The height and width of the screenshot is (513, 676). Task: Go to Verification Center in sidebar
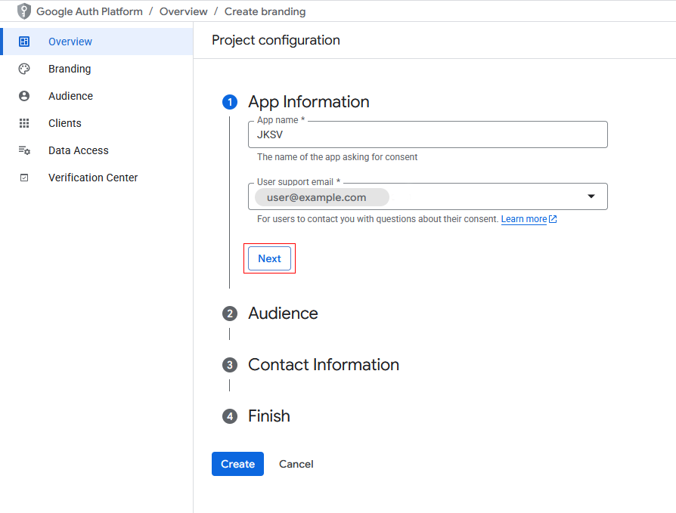pos(93,178)
